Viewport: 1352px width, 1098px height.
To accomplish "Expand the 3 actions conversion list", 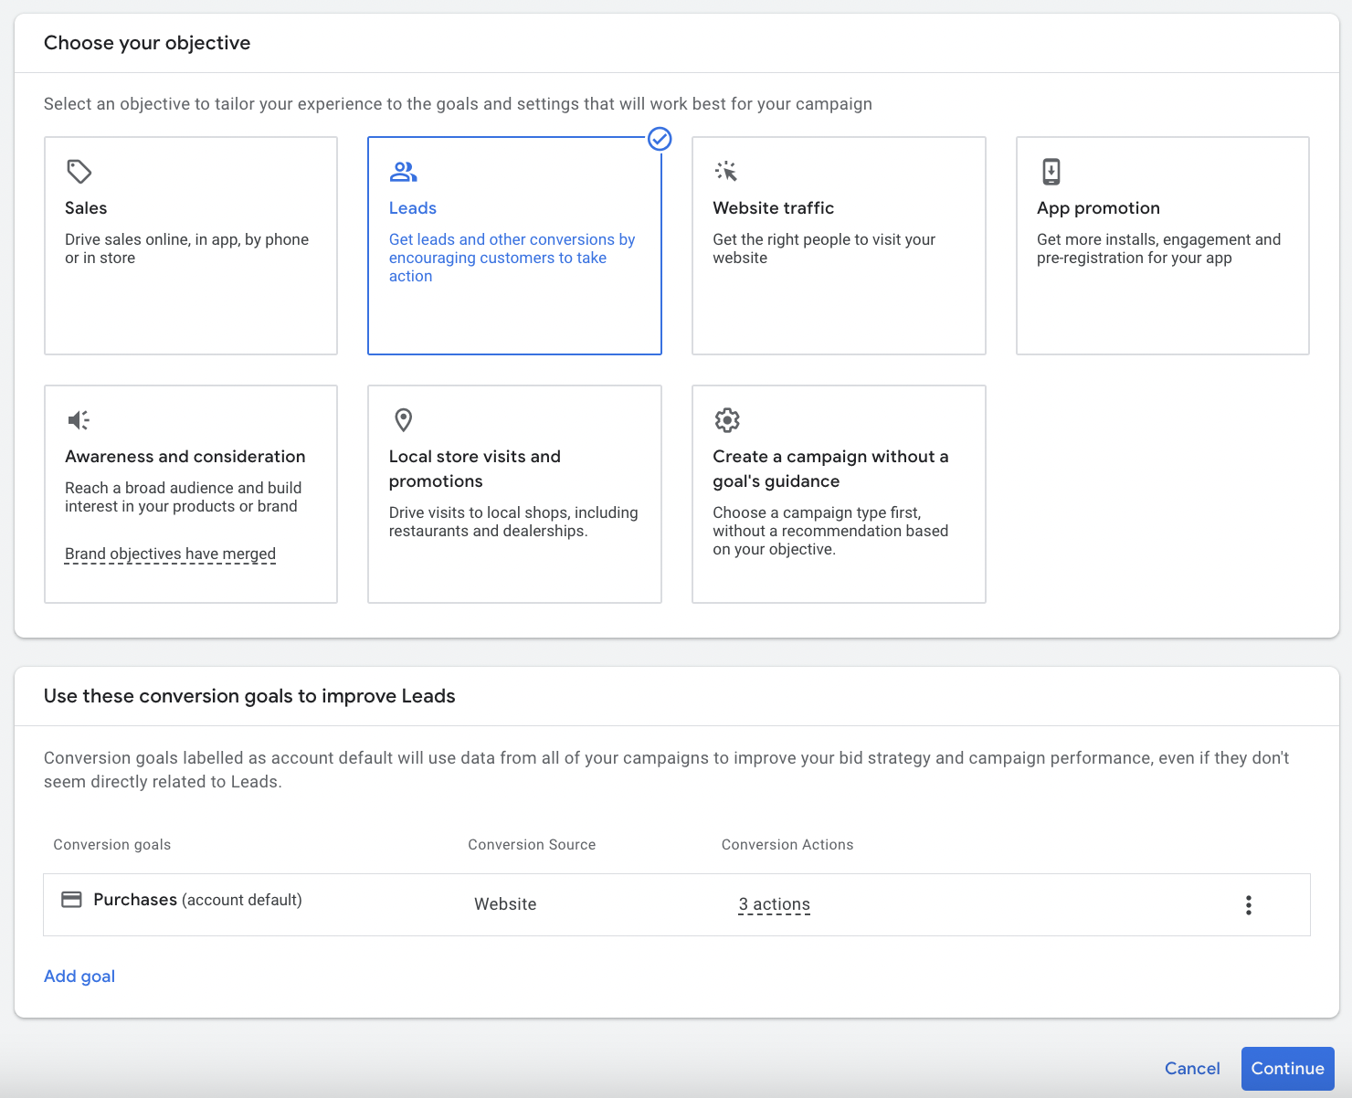I will click(x=774, y=904).
